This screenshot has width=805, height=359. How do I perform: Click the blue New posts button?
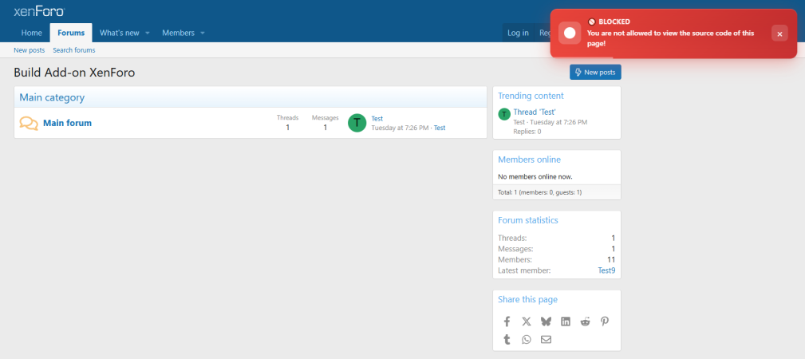(595, 73)
